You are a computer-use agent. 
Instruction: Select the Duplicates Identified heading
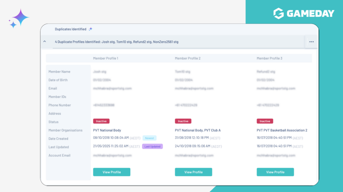point(70,29)
